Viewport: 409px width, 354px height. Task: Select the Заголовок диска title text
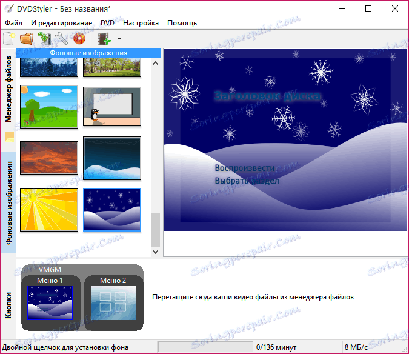(x=267, y=96)
